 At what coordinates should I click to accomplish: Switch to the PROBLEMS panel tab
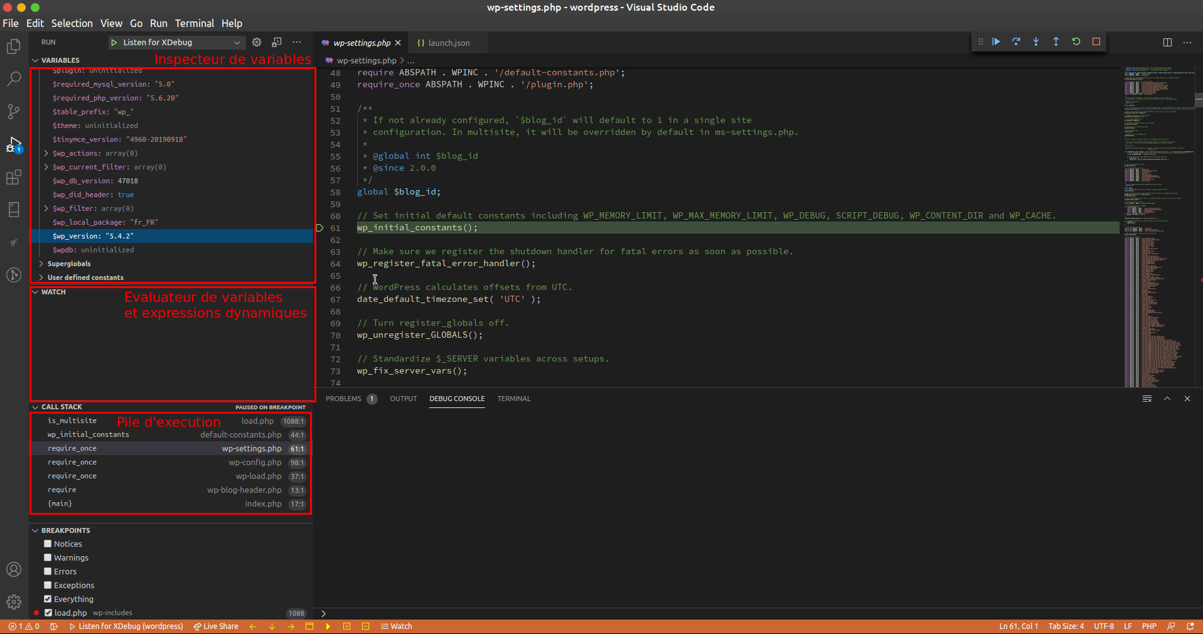pos(351,399)
